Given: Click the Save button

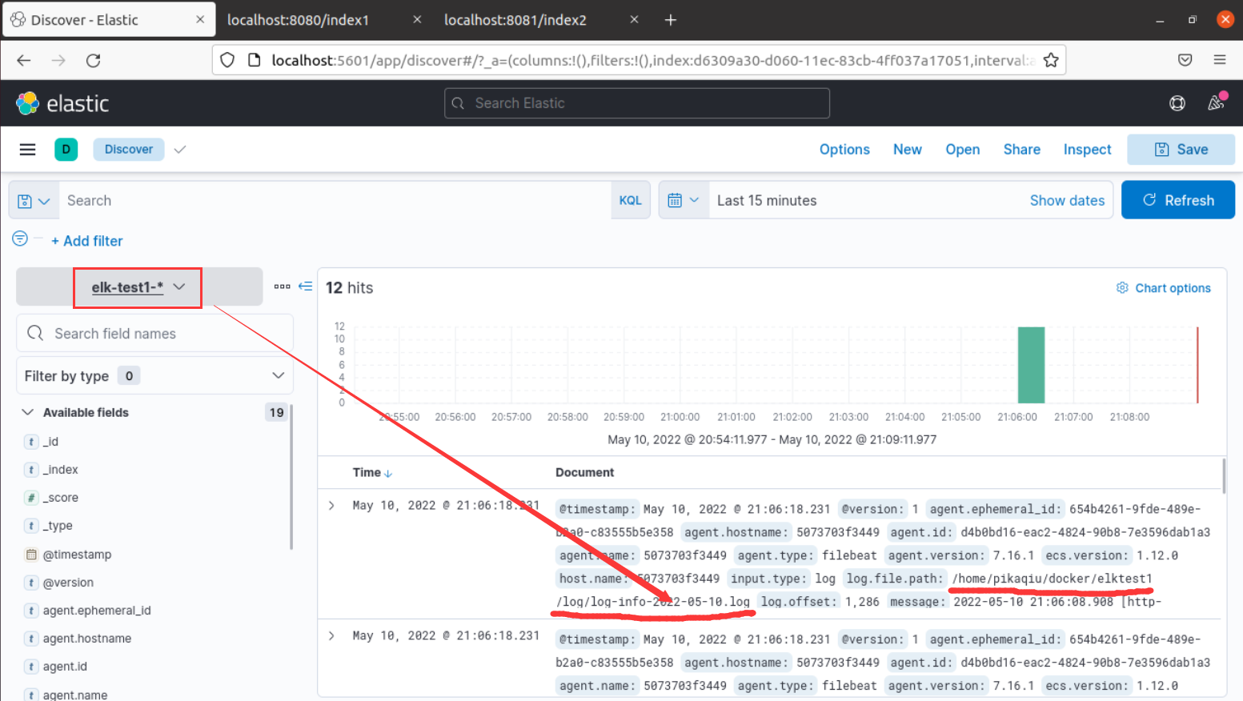Looking at the screenshot, I should click(1181, 150).
